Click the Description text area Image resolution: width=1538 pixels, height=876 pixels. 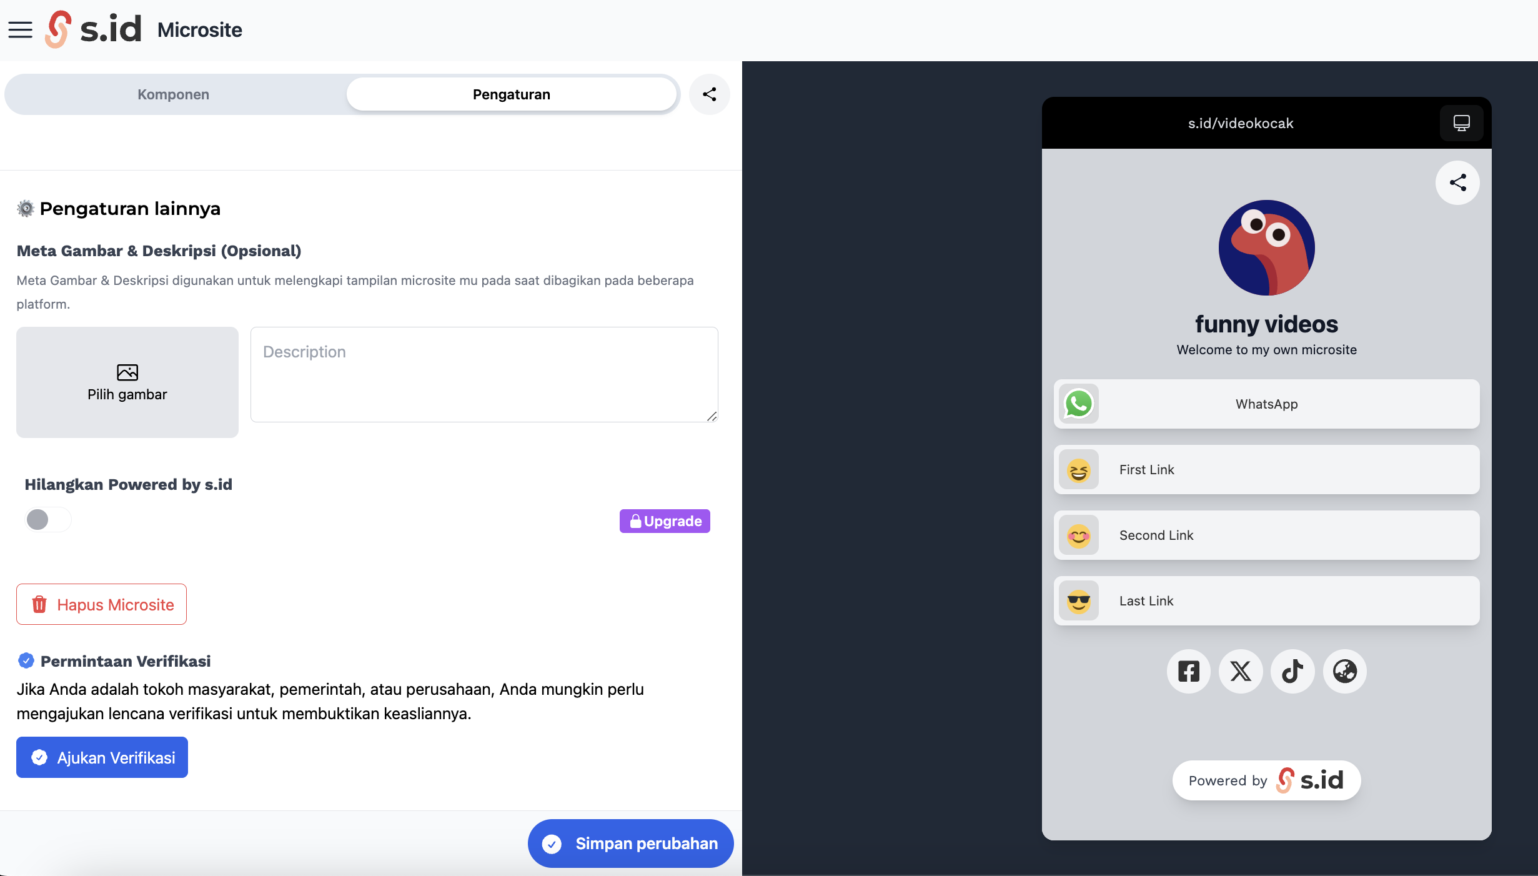click(x=484, y=374)
